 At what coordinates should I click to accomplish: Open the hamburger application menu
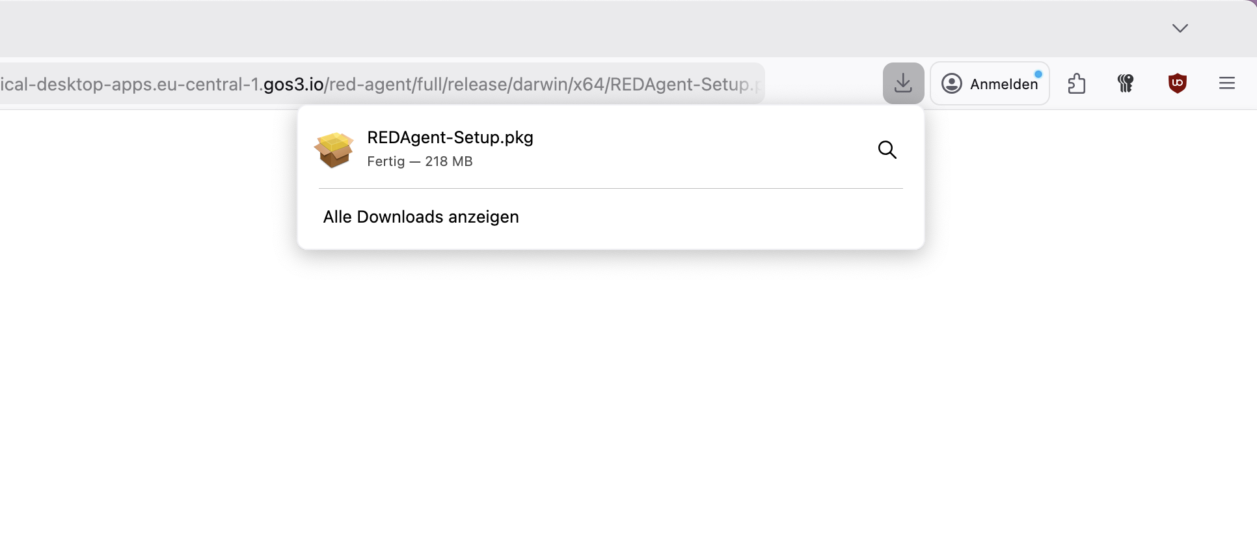pyautogui.click(x=1226, y=83)
